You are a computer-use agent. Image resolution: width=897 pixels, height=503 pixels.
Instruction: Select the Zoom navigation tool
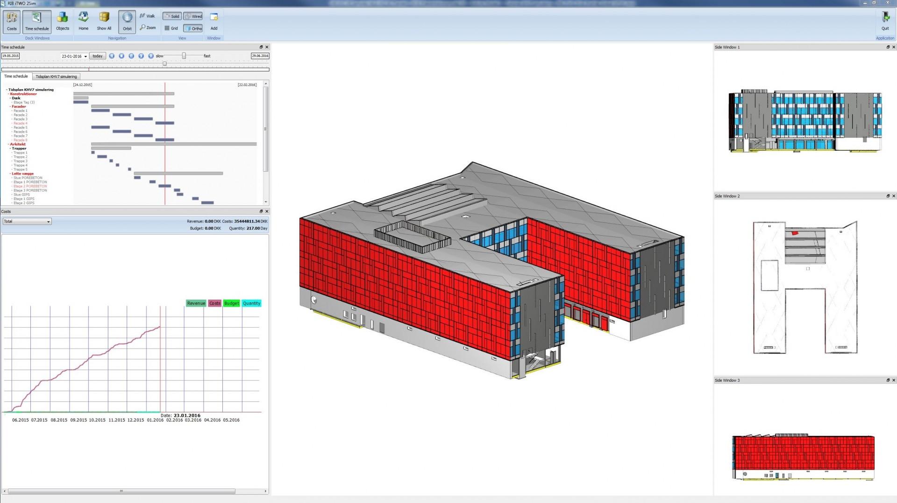pyautogui.click(x=148, y=28)
